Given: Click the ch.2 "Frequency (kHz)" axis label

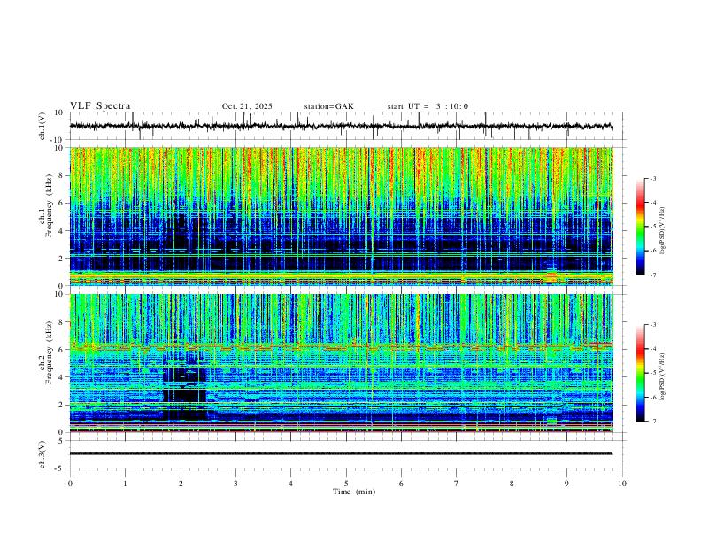Looking at the screenshot, I should coord(49,352).
